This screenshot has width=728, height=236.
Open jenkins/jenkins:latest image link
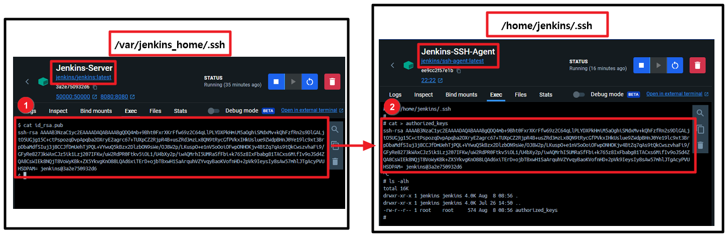click(x=84, y=78)
